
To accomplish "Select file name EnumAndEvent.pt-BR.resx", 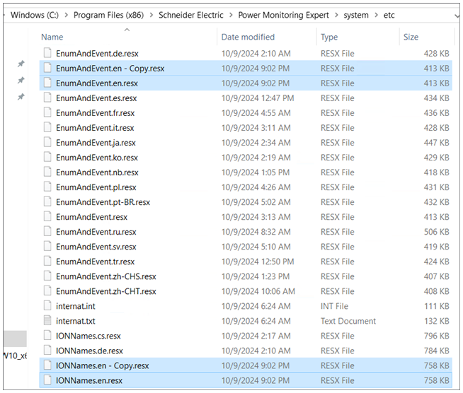I will (x=103, y=202).
